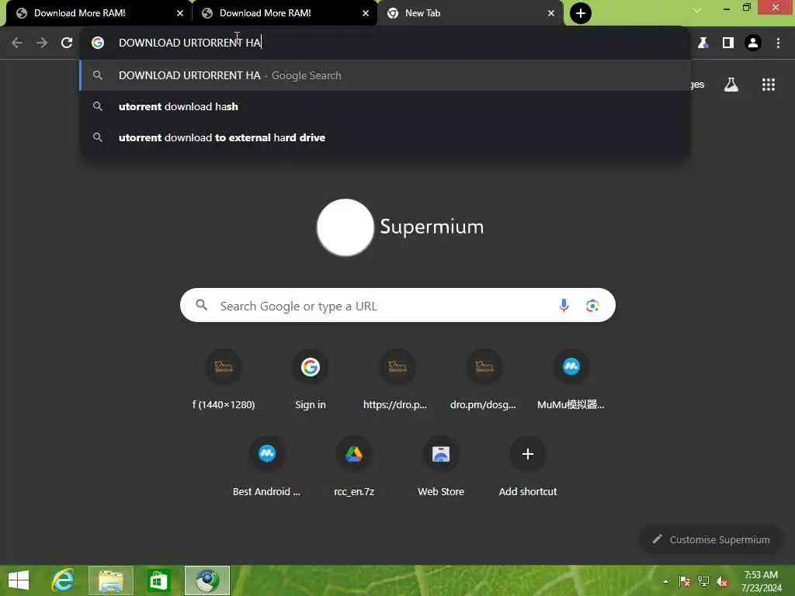
Task: Click magnifier in page search box
Action: point(201,305)
